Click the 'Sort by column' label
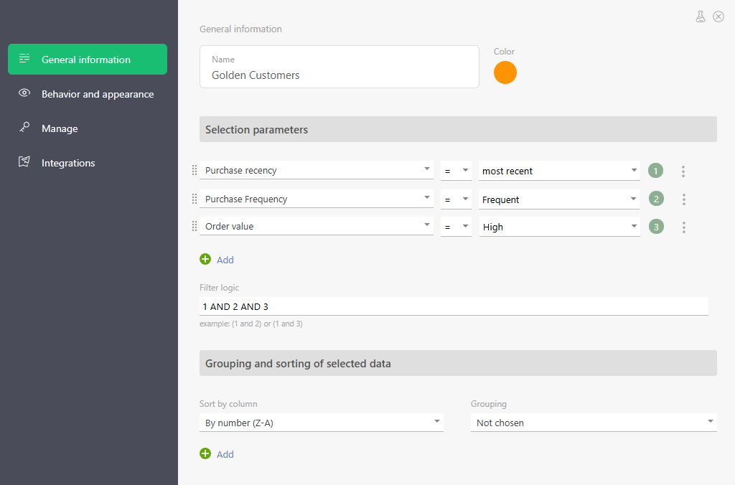This screenshot has height=485, width=735. click(228, 404)
